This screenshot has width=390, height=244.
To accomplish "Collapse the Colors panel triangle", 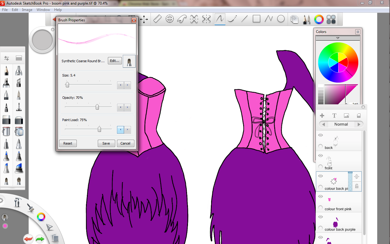I will tap(338, 38).
